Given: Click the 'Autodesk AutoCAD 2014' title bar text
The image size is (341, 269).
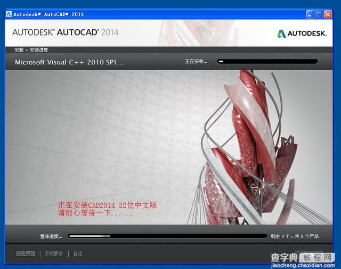Looking at the screenshot, I should coord(48,14).
